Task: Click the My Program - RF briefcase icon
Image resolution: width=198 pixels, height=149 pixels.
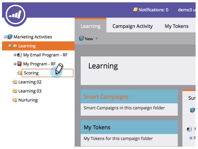Action: (x=20, y=64)
